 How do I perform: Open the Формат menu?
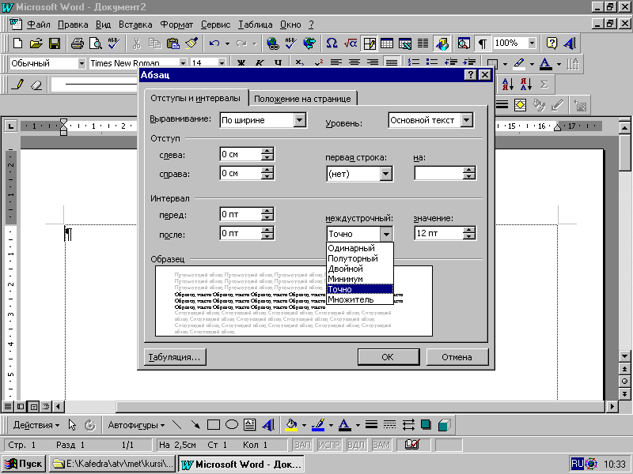coord(176,24)
